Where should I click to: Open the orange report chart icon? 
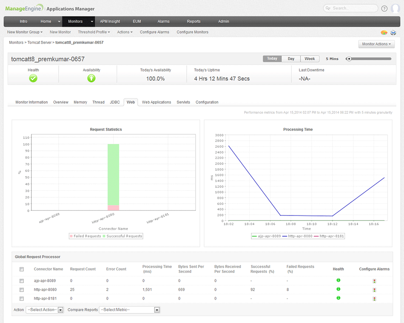384,32
